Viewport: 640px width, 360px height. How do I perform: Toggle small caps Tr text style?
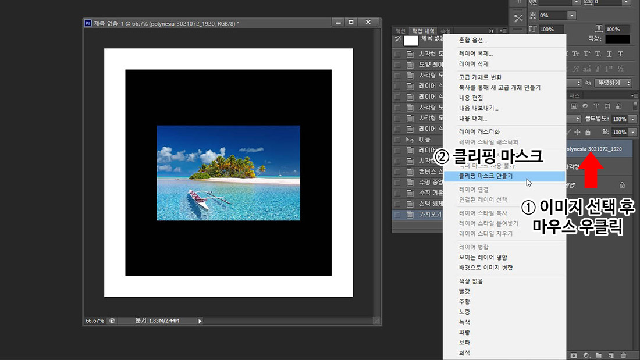click(x=575, y=54)
